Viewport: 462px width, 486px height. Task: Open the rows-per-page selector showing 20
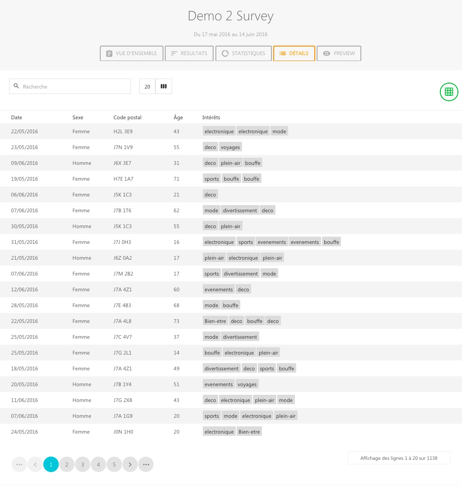click(x=147, y=86)
